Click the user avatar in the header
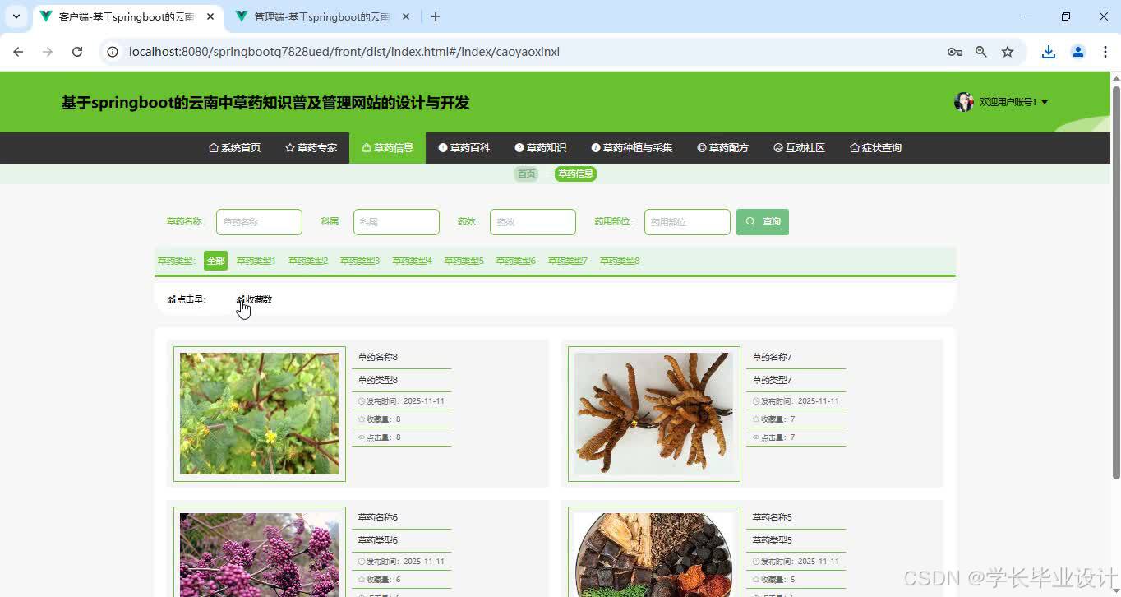 tap(963, 102)
